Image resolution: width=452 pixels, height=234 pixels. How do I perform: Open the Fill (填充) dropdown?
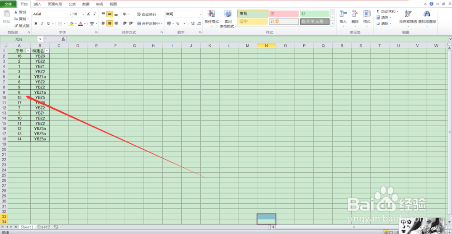[384, 18]
